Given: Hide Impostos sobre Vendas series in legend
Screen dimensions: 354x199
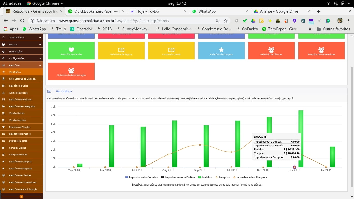Looking at the screenshot, I should click(x=141, y=177).
